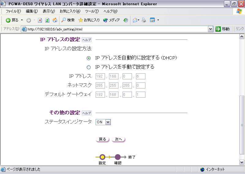The width and height of the screenshot is (245, 174).
Task: Click the Edit page toolbar icon
Action: [152, 20]
